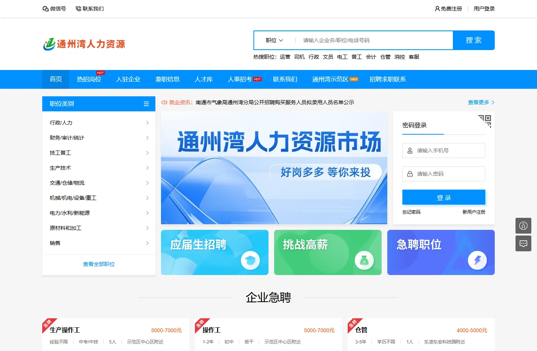Click the WeChat account icon
Screen dimensions: 537x351
tap(46, 9)
